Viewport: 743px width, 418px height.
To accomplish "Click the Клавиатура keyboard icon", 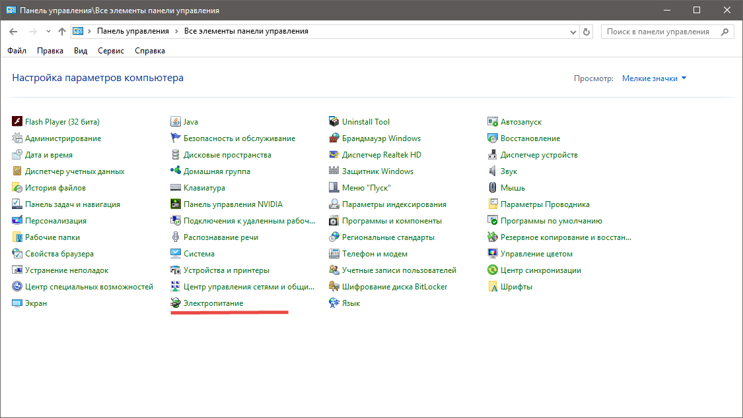I will tap(175, 187).
